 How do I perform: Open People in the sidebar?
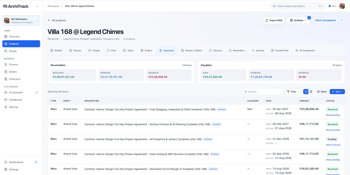[x=21, y=51]
